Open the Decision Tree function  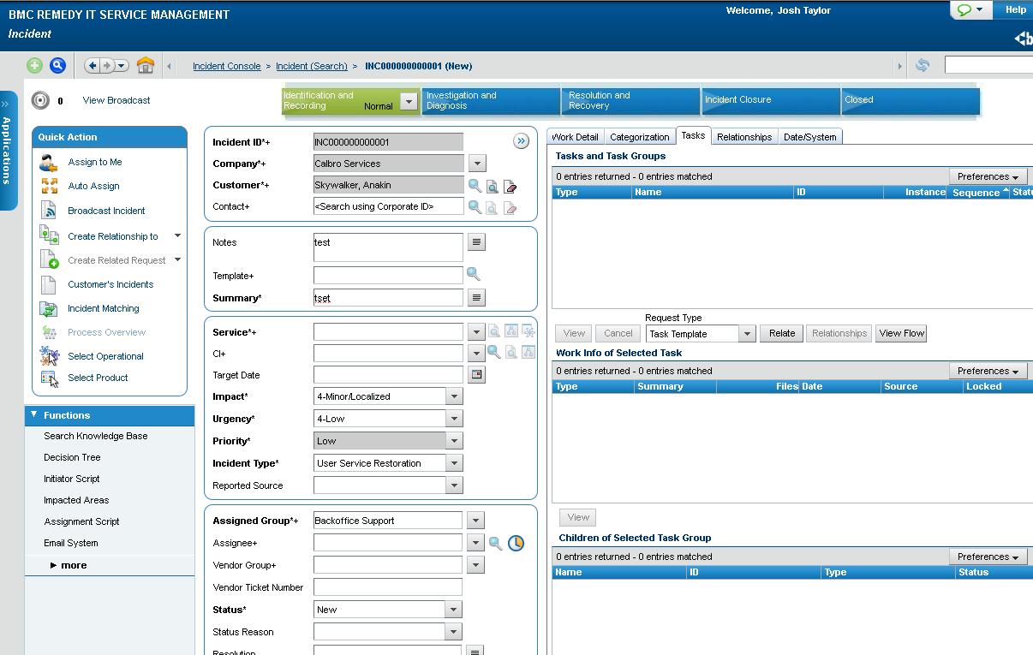72,457
